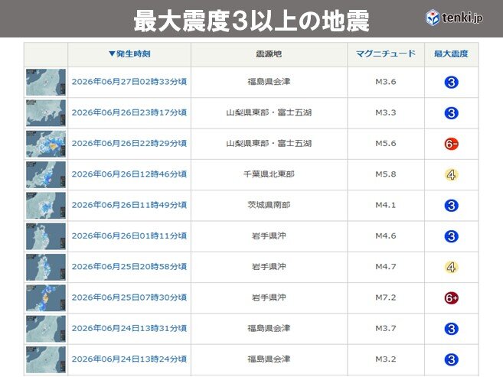Open map thumbnail for 06月26日22時29分 quake
503x377 pixels.
click(46, 144)
